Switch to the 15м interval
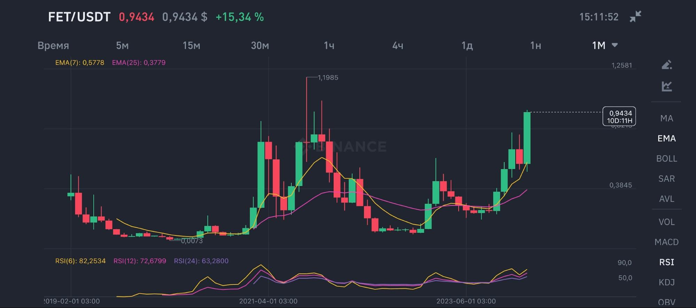 (x=191, y=46)
